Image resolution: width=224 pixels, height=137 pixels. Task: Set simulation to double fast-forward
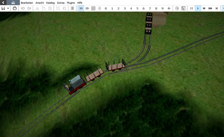pos(204,8)
